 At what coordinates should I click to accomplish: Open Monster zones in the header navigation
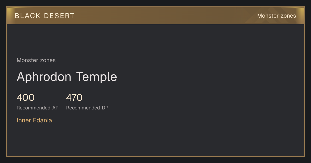pos(277,16)
